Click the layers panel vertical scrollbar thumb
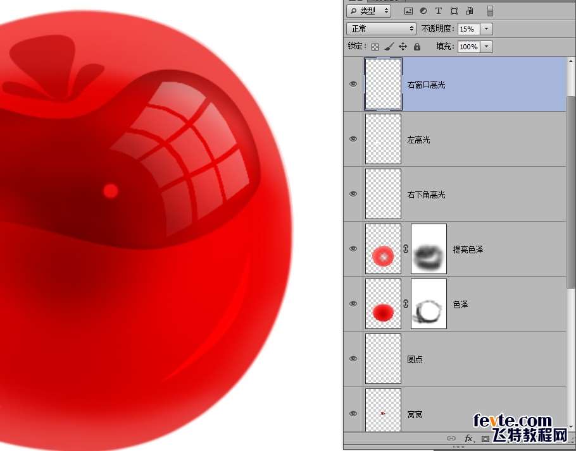 tap(571, 193)
